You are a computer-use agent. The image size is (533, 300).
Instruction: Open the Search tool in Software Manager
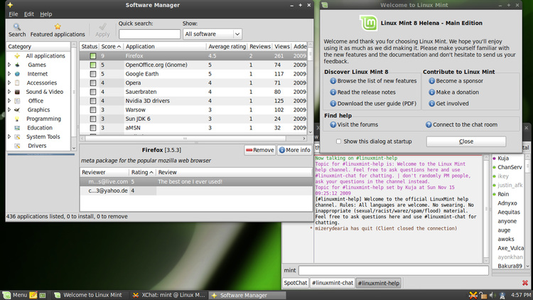(16, 30)
